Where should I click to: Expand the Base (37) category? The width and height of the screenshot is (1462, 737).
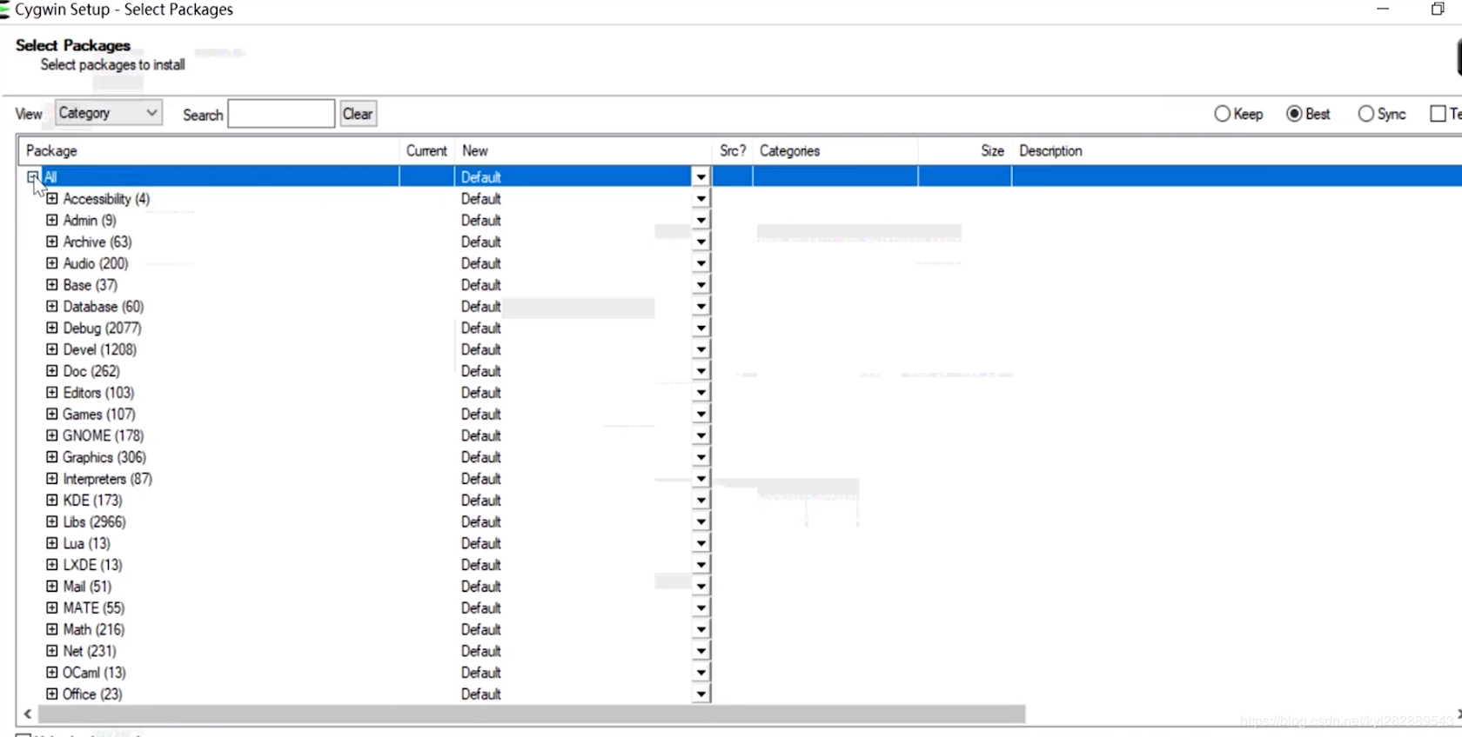(x=52, y=284)
